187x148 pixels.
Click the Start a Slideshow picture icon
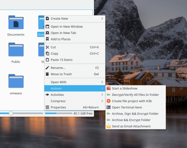109,88
